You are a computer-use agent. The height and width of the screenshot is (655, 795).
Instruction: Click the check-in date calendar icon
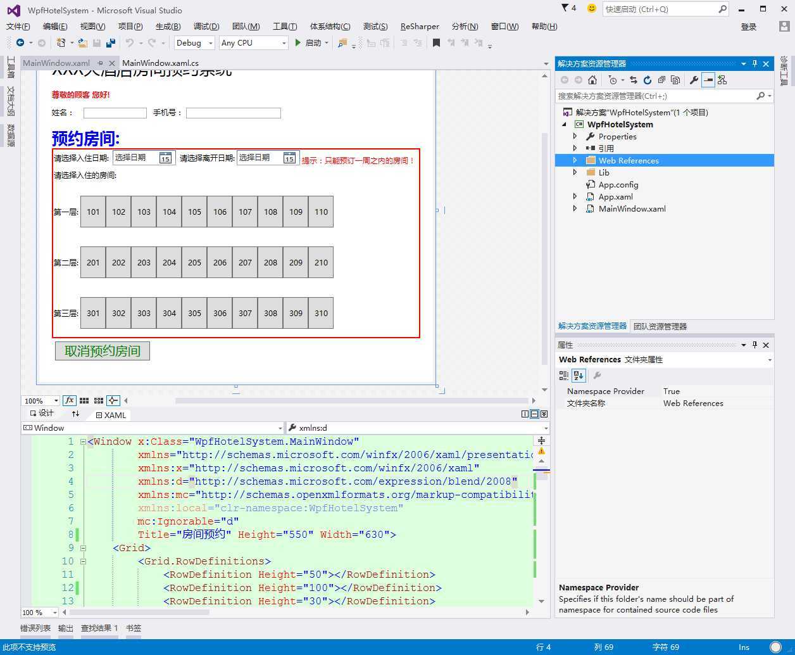point(165,158)
